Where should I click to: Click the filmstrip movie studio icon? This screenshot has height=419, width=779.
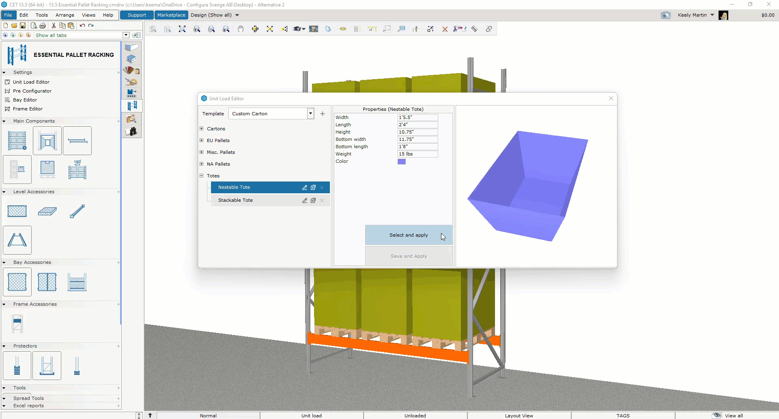tap(314, 29)
